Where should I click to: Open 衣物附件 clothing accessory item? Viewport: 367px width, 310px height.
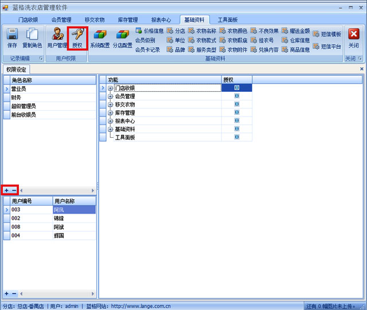233,50
